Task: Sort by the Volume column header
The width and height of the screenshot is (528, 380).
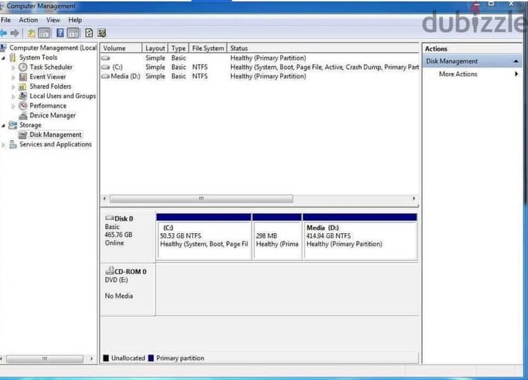Action: pos(121,48)
